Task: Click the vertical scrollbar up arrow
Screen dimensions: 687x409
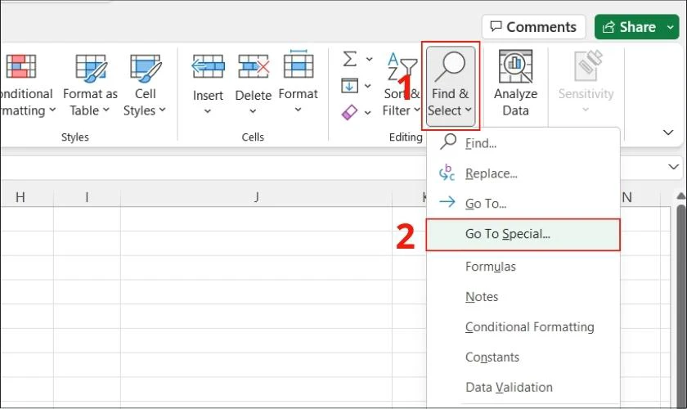Action: 680,196
